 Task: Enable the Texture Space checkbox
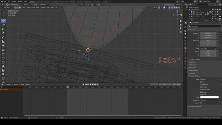201,90
